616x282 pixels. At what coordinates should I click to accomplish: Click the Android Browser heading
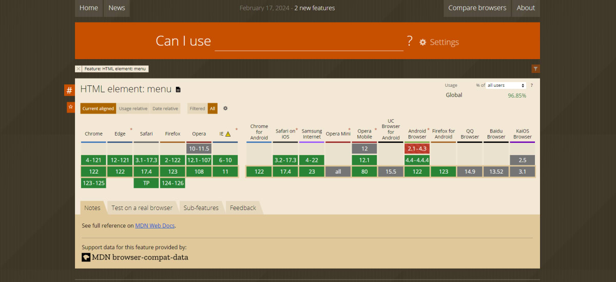(417, 134)
